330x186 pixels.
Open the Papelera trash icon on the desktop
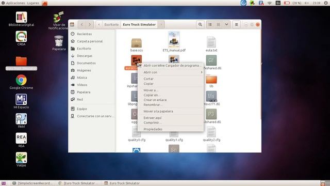59,43
